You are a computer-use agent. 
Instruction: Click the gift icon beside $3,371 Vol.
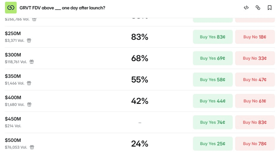tap(29, 40)
